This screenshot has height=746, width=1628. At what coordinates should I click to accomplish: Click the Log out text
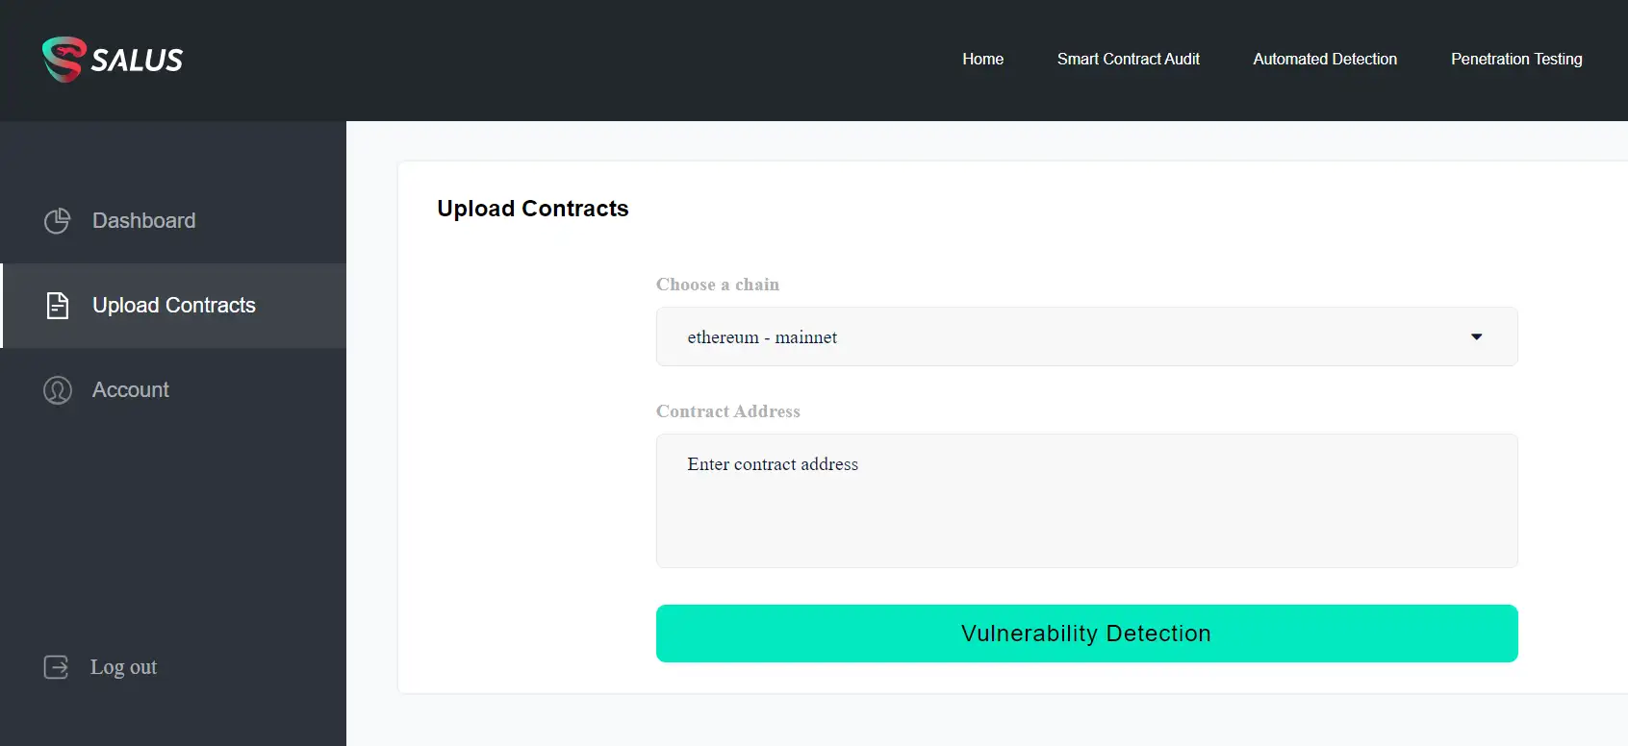coord(123,667)
